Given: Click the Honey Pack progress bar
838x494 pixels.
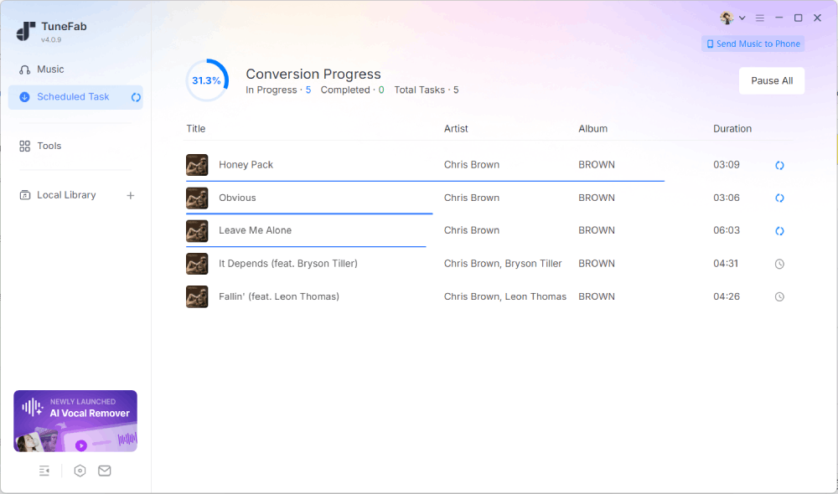Looking at the screenshot, I should click(426, 181).
